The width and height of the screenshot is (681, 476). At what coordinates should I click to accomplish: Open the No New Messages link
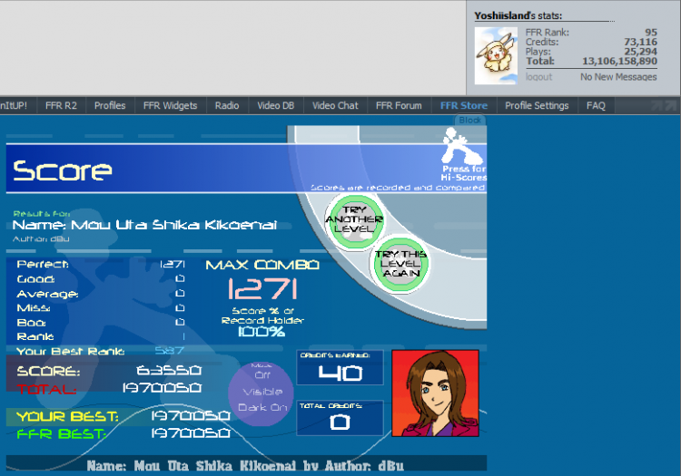(618, 77)
